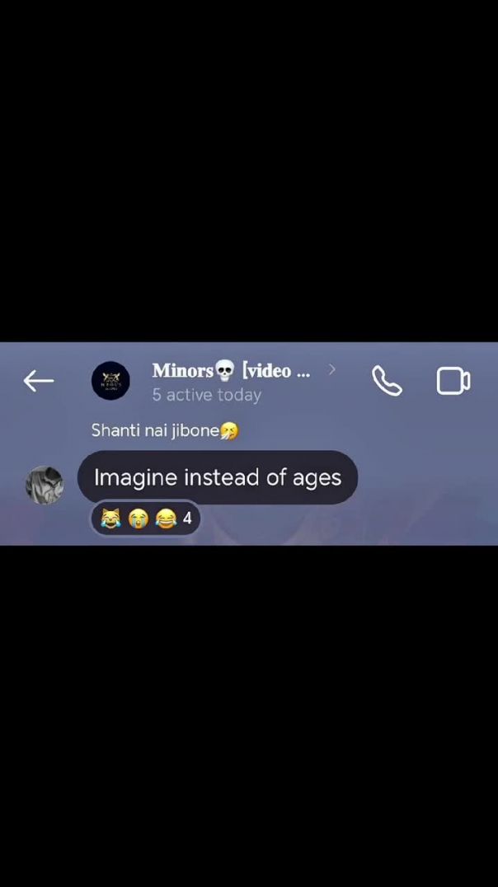Expand group details via chevron beside title
The width and height of the screenshot is (498, 887).
(332, 370)
